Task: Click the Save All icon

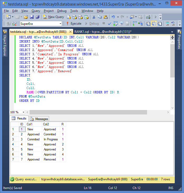Action: [x=37, y=17]
